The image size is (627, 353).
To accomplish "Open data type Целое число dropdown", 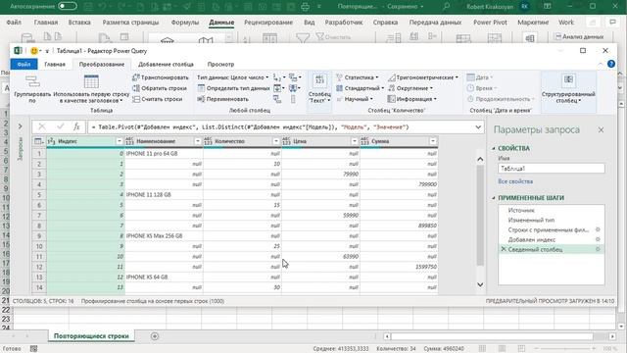I will 232,77.
